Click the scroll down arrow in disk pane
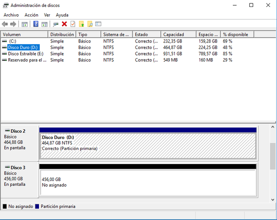 [x=273, y=200]
